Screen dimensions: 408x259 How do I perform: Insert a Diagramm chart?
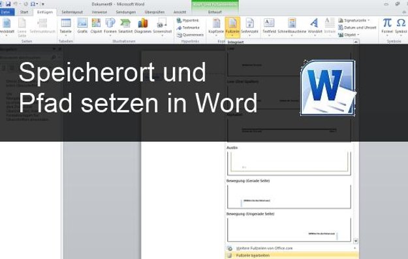(x=142, y=26)
